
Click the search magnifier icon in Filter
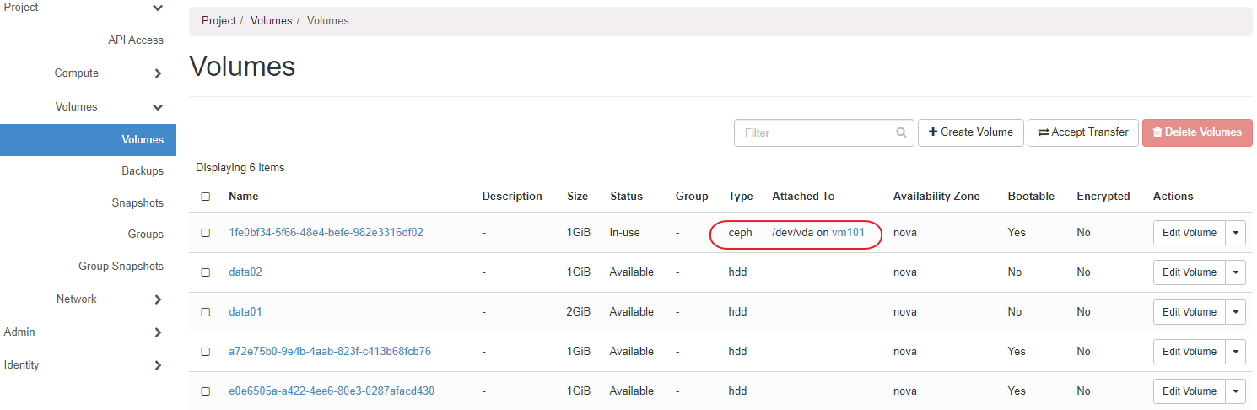pos(901,132)
